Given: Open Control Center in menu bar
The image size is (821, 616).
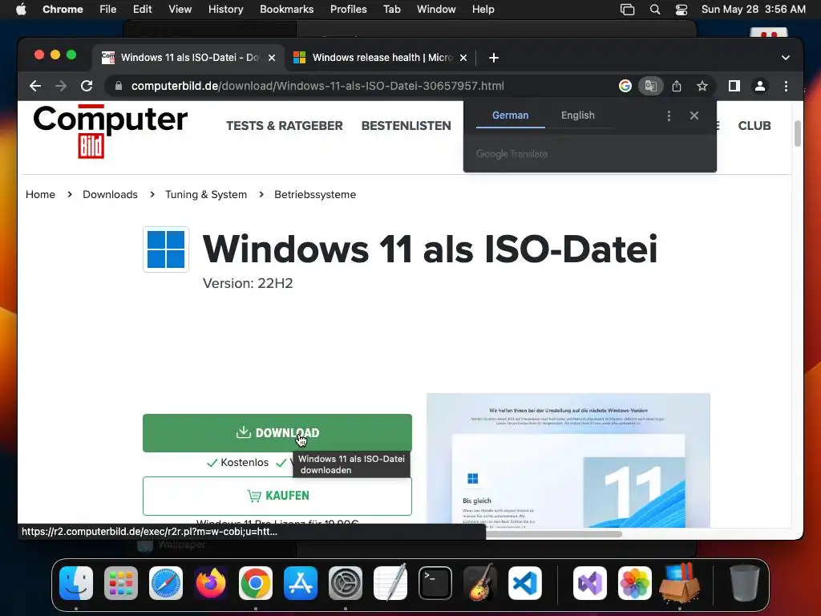Looking at the screenshot, I should click(x=681, y=10).
